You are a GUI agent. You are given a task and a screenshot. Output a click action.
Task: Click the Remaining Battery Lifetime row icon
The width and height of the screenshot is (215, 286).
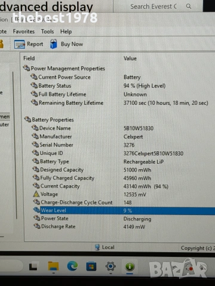click(x=34, y=102)
